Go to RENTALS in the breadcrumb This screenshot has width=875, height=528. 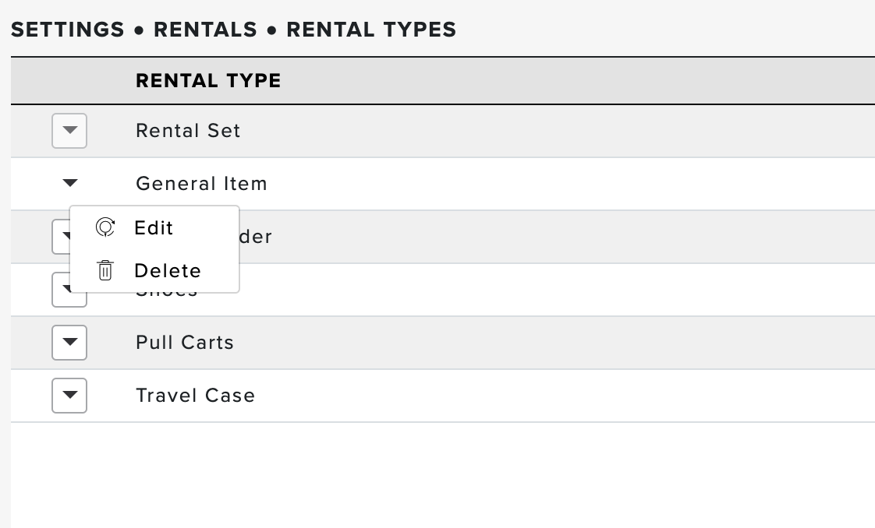pos(205,30)
